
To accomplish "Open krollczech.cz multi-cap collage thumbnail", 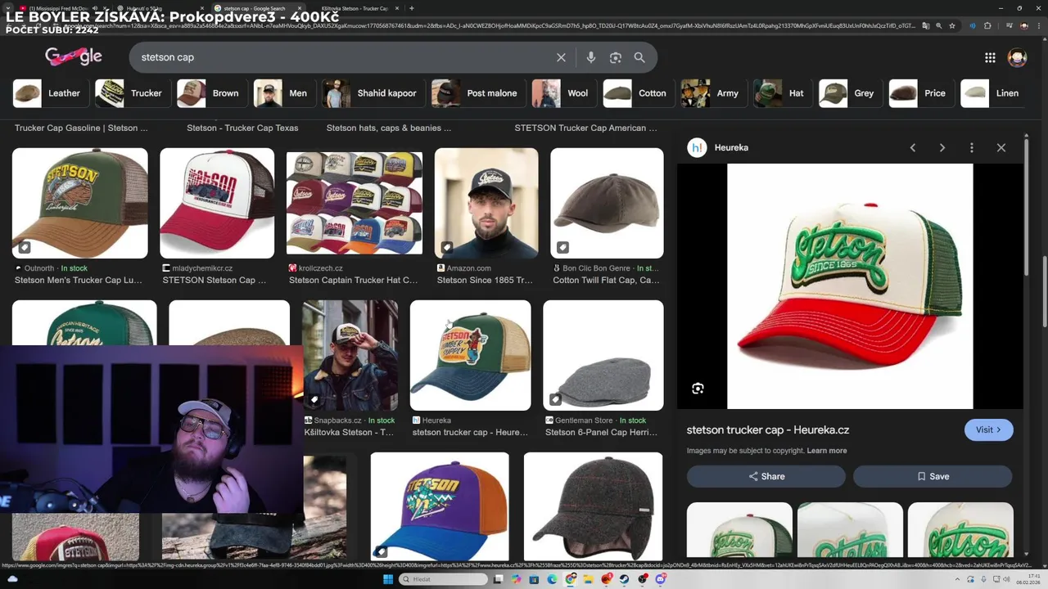I will point(355,203).
